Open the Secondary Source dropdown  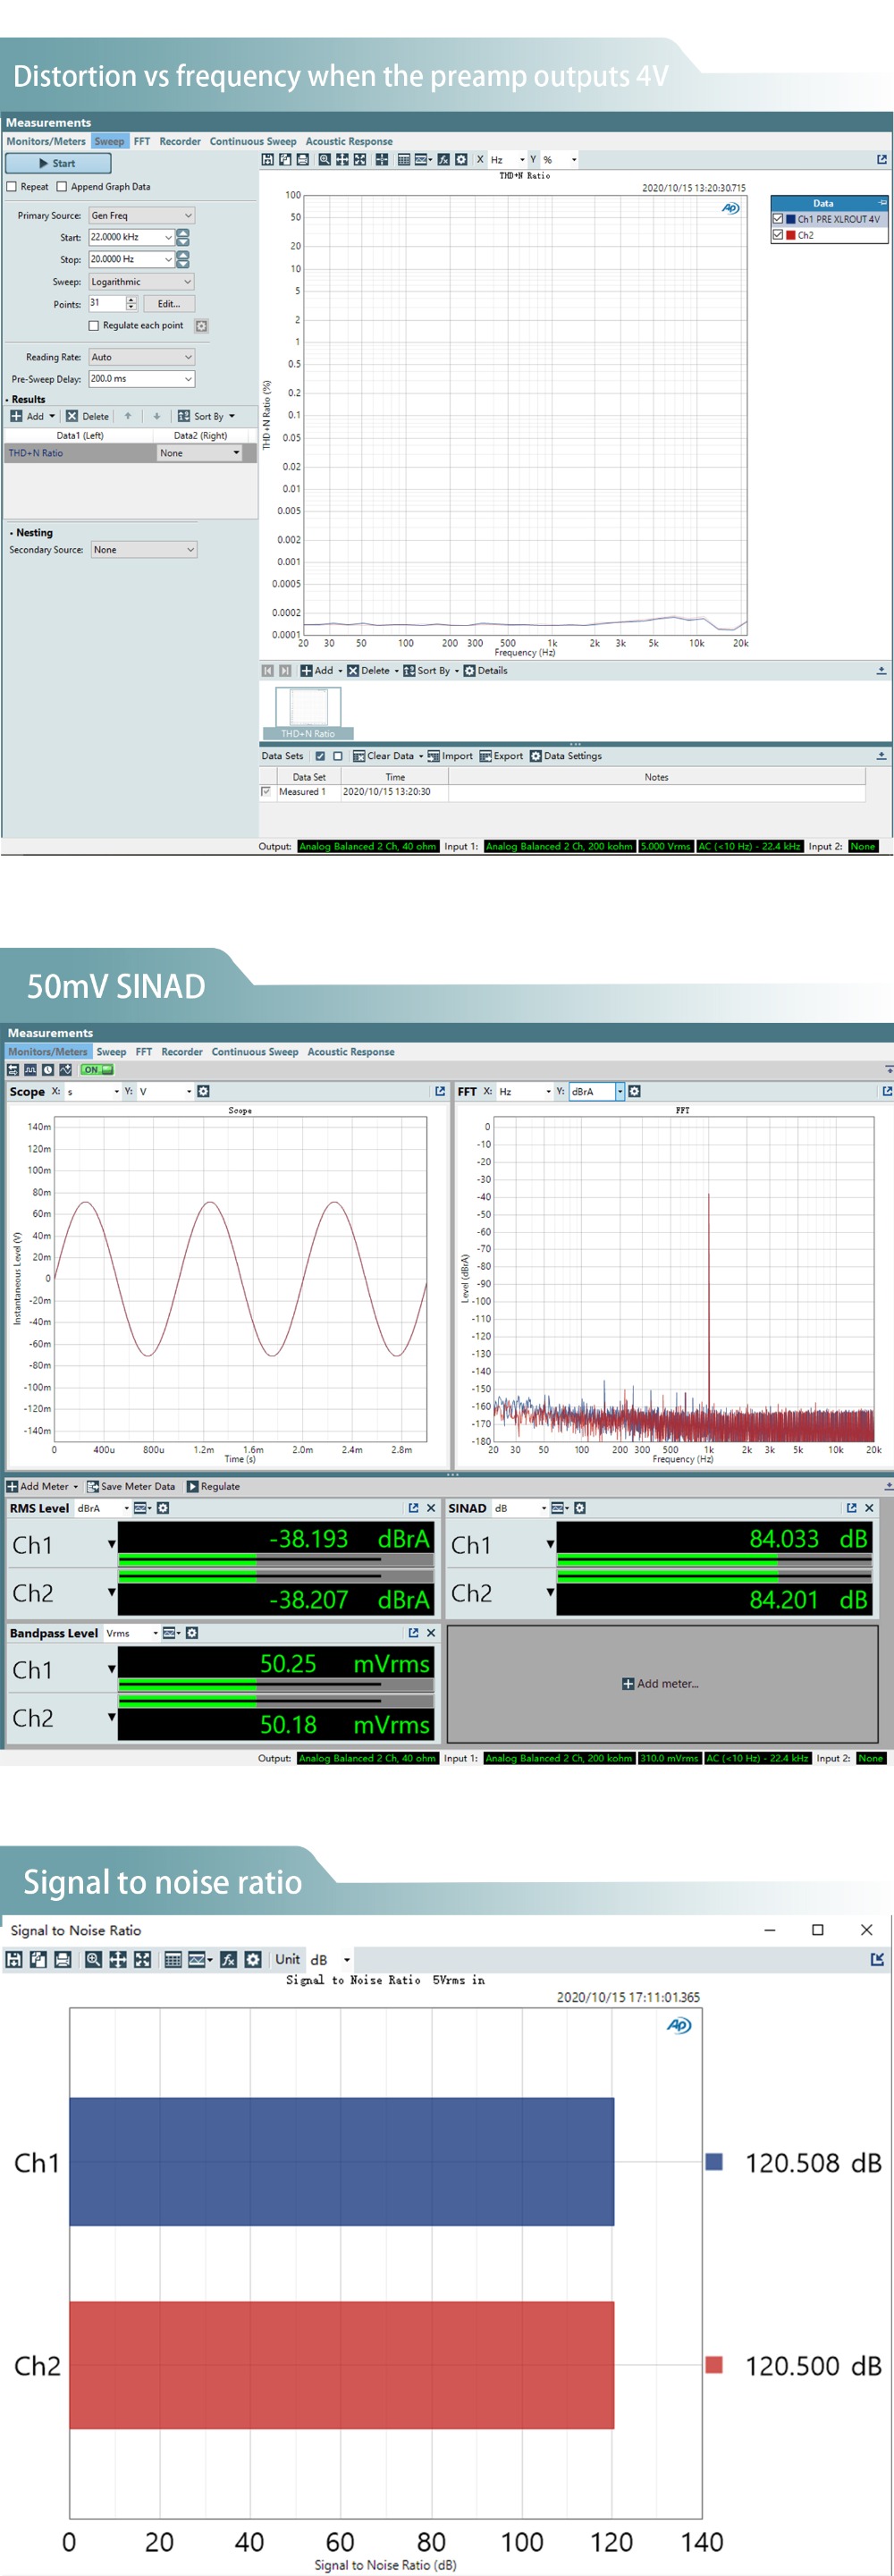(x=143, y=550)
